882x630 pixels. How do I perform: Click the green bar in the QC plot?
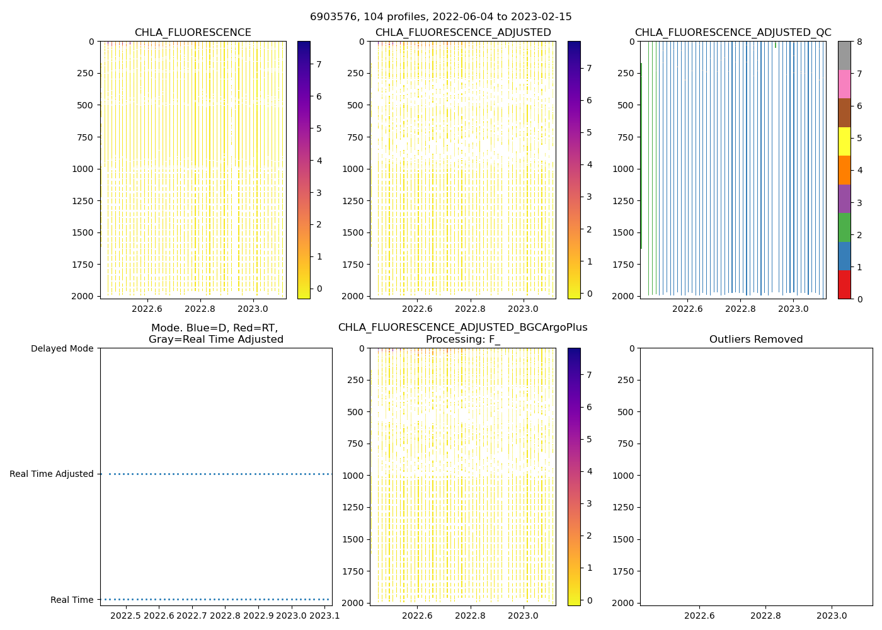tap(641, 157)
